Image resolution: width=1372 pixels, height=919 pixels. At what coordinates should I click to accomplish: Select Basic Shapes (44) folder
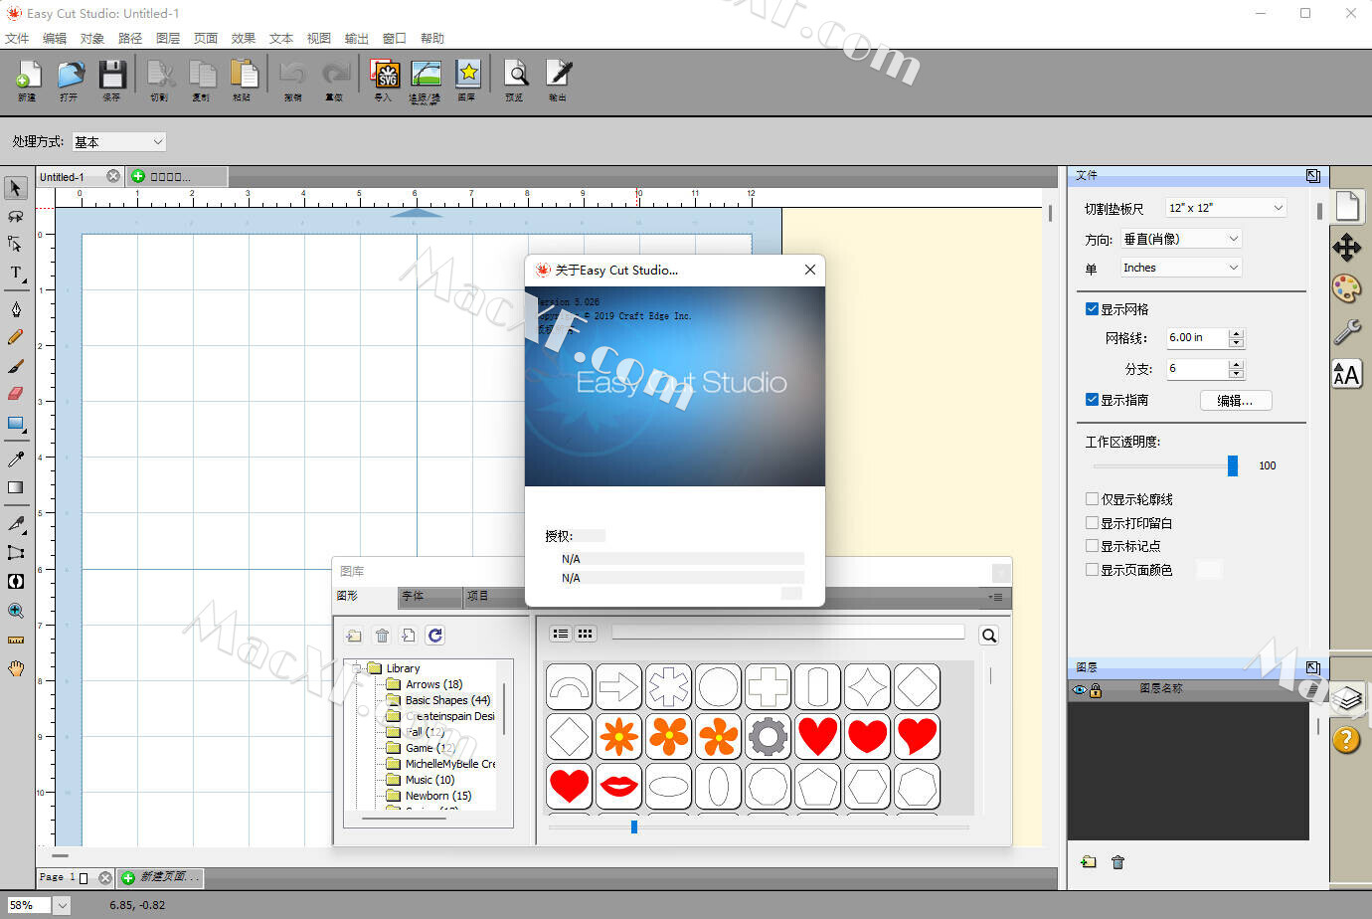point(447,700)
